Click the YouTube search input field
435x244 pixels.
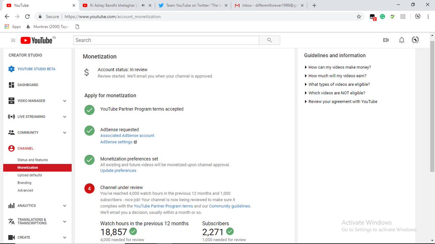pyautogui.click(x=166, y=40)
